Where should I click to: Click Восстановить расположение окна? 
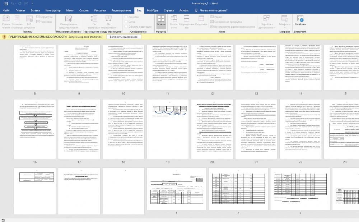pyautogui.click(x=232, y=27)
